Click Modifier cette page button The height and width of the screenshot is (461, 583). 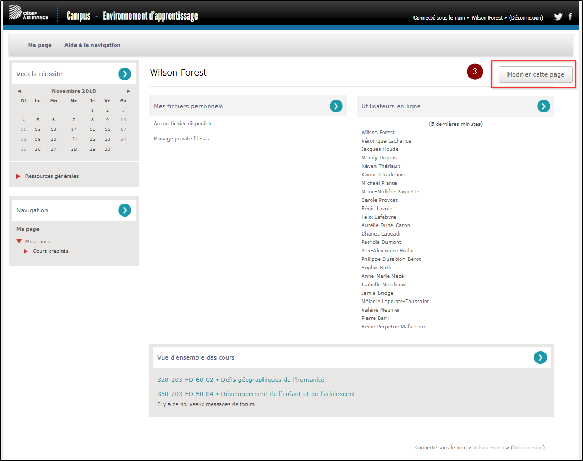535,75
